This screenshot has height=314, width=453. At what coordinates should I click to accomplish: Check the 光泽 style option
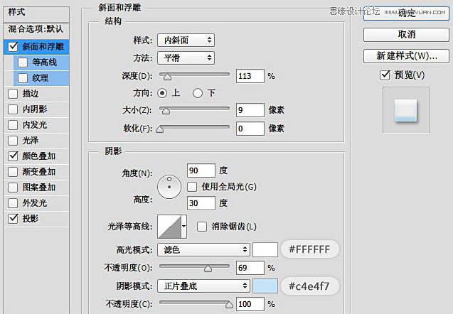(x=13, y=141)
